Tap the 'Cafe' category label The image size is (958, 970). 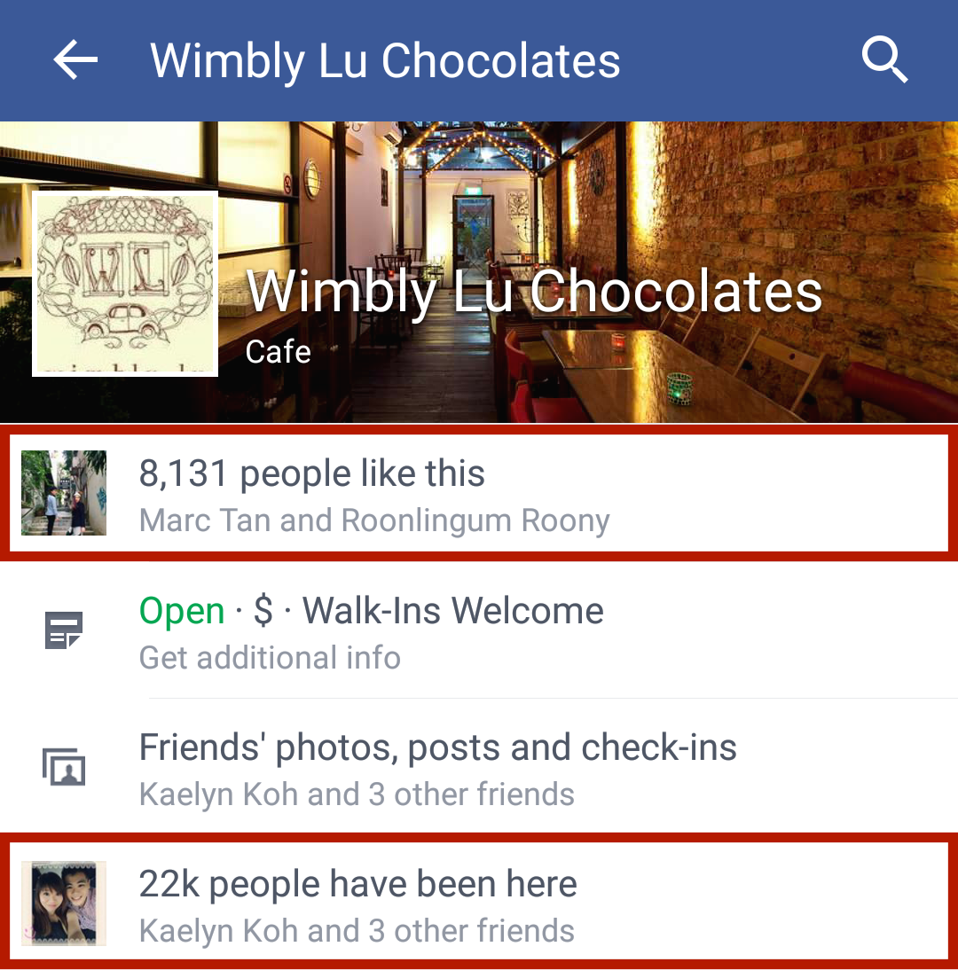(278, 352)
